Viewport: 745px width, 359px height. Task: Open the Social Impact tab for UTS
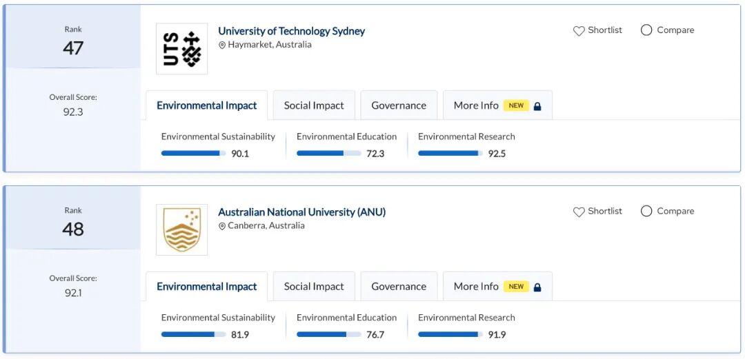coord(314,105)
